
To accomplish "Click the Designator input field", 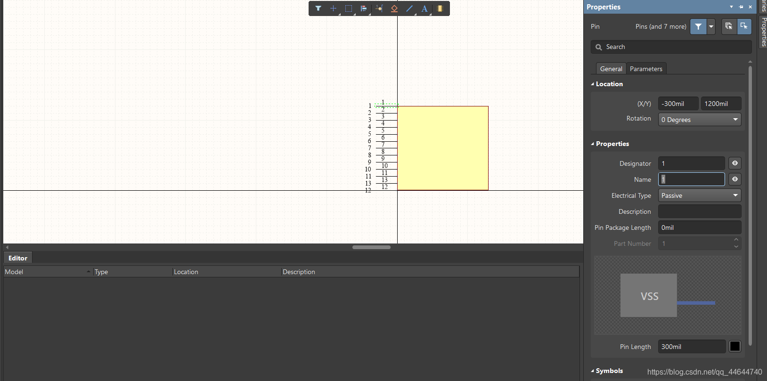I will [x=691, y=163].
